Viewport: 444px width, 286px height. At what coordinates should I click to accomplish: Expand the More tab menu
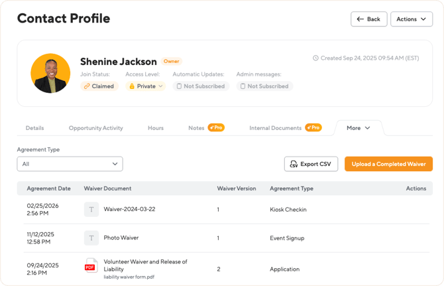[x=359, y=128]
